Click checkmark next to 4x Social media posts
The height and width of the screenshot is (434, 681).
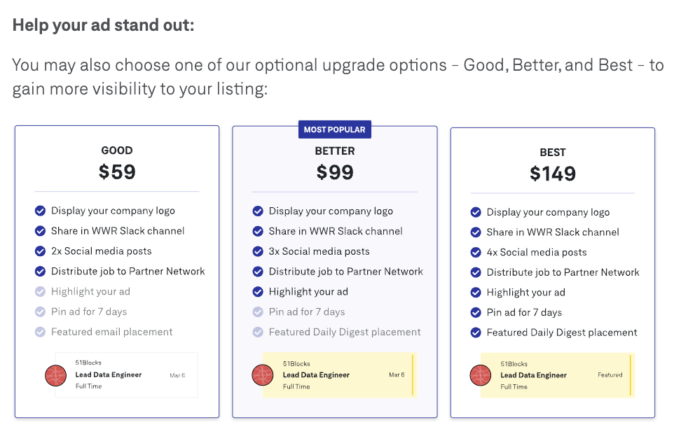tap(476, 253)
